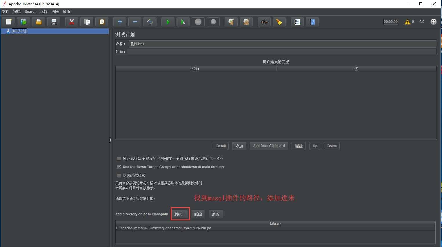Open the 编辑 menu
The width and height of the screenshot is (442, 247).
(17, 12)
